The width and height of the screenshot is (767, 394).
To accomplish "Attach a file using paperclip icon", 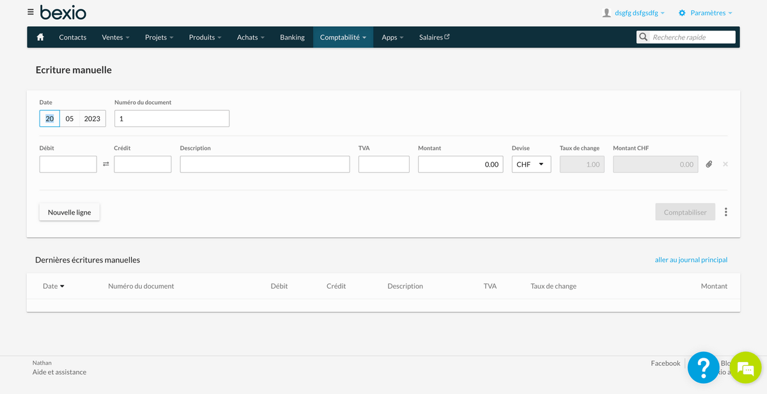I will click(709, 164).
